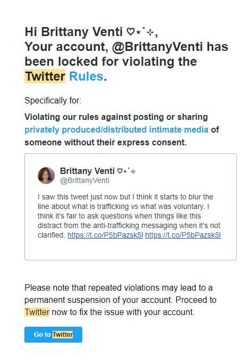Open the privately produced/distributed intimate media link
Image resolution: width=250 pixels, height=358 pixels.
click(x=116, y=130)
